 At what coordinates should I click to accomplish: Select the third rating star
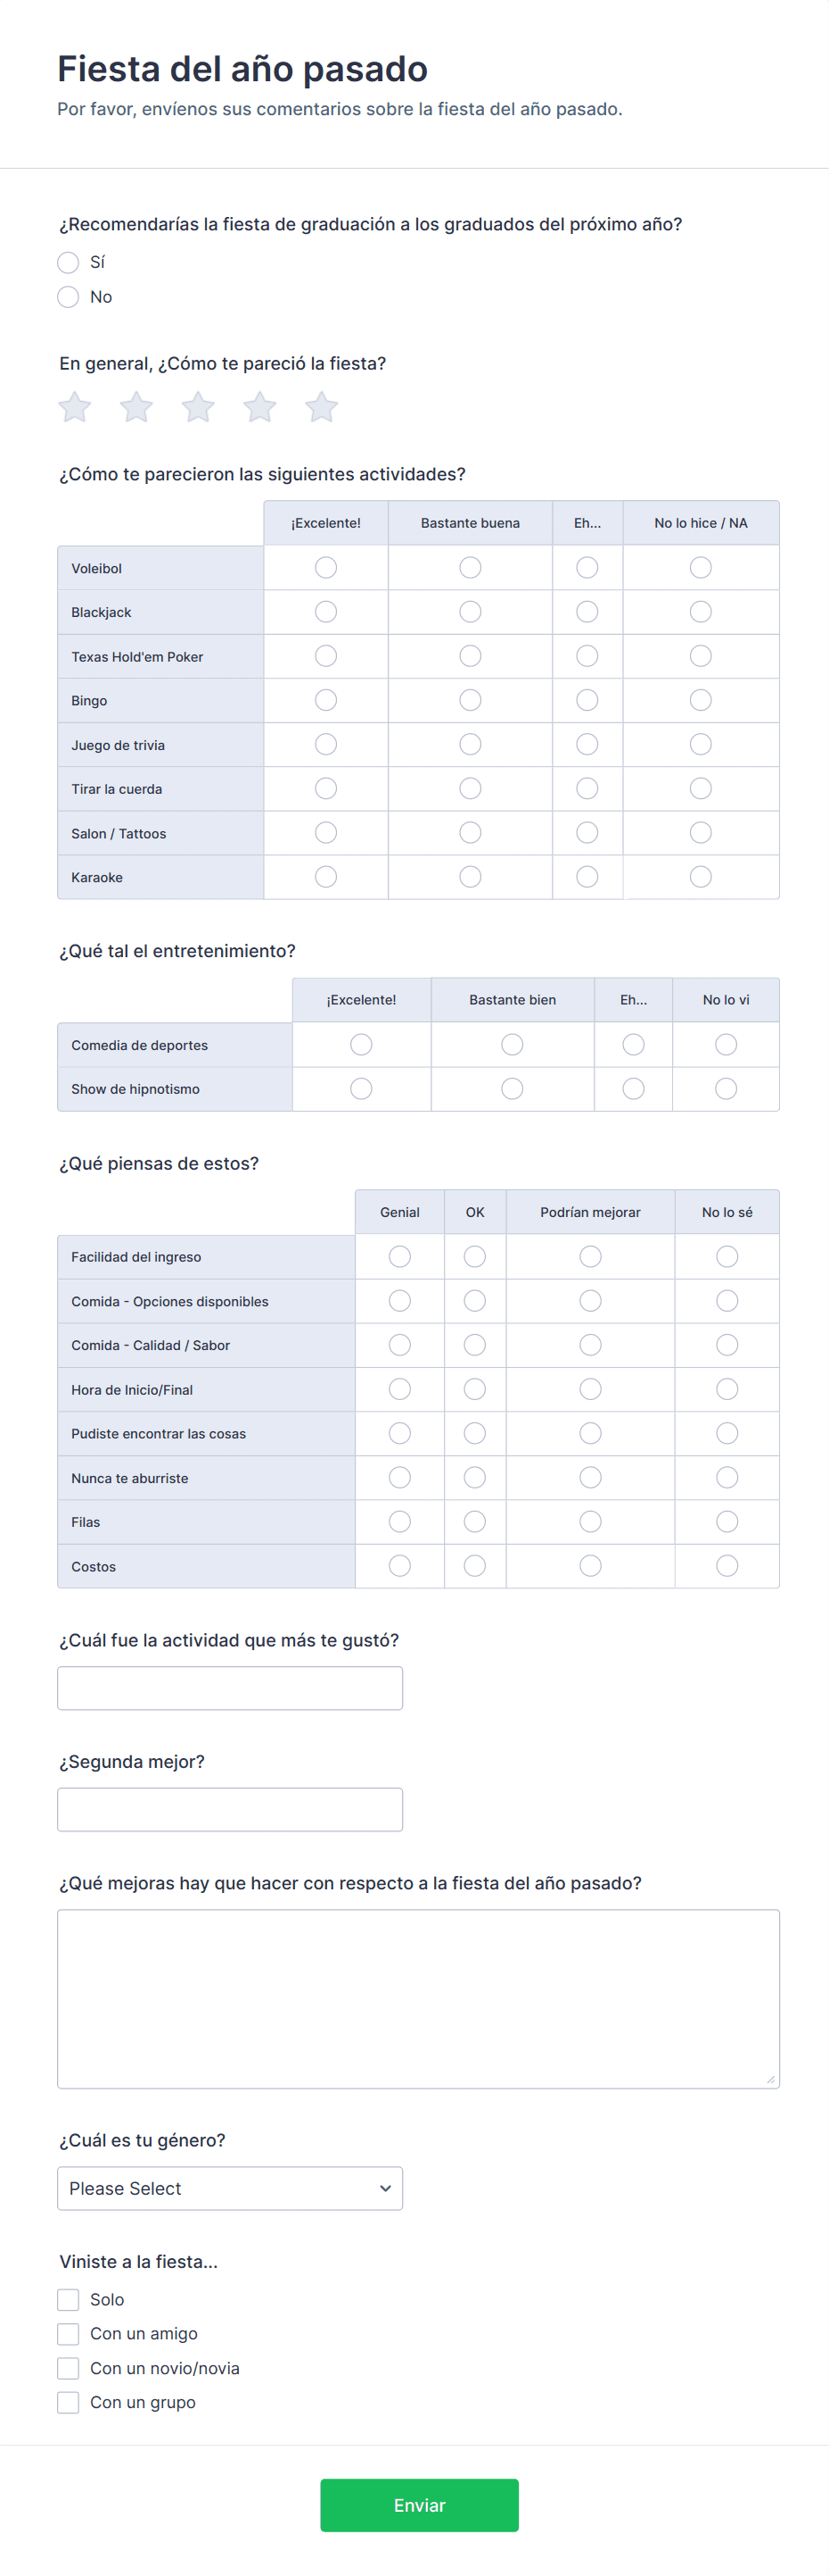click(198, 407)
